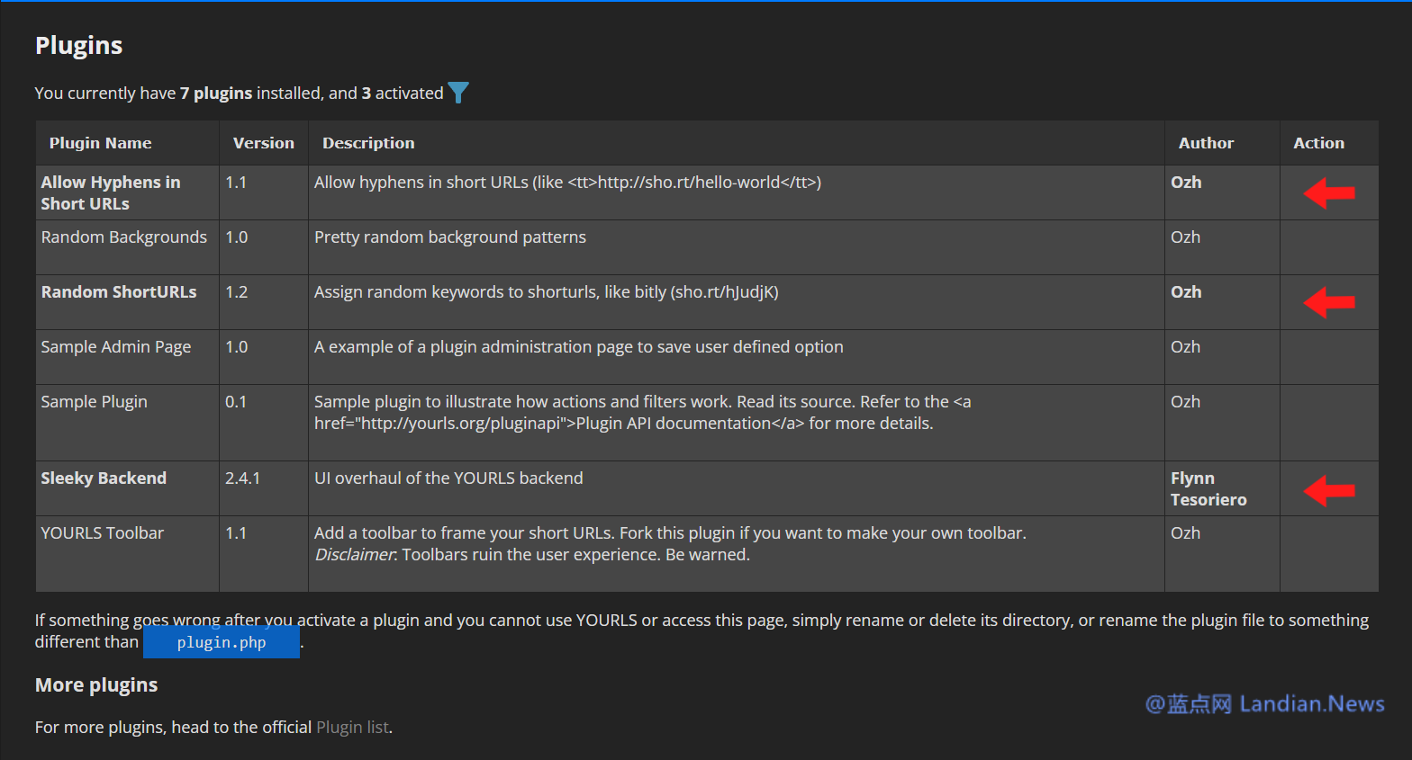Click red arrow in Random ShortURLs row
The width and height of the screenshot is (1412, 760).
[1328, 302]
